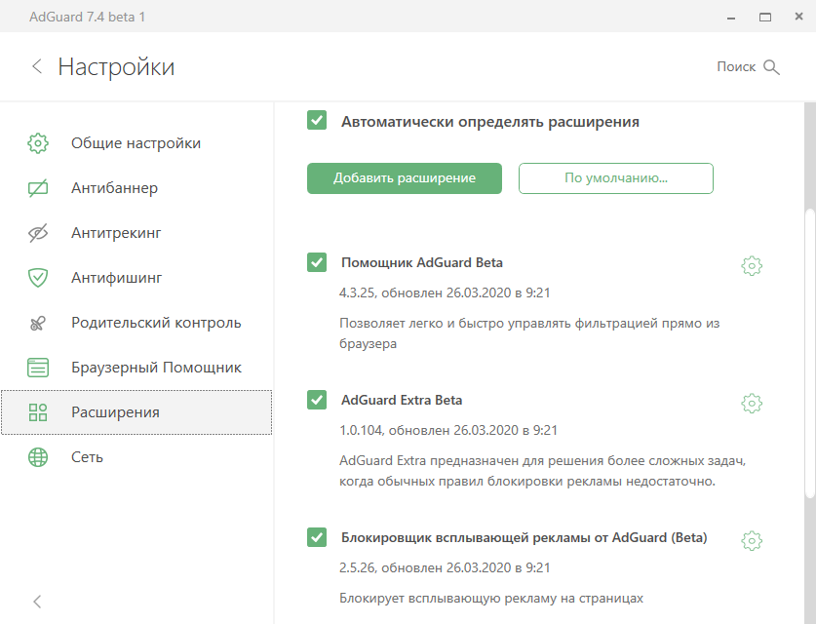Viewport: 816px width, 624px height.
Task: Open settings gear for Помощник AdGuard Beta
Action: [752, 265]
